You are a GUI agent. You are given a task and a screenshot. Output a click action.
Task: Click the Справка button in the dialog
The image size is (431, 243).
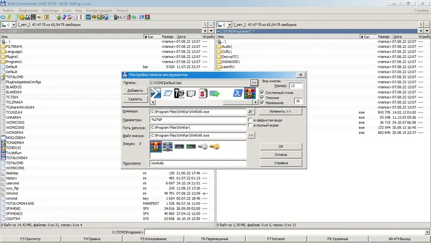(x=281, y=163)
